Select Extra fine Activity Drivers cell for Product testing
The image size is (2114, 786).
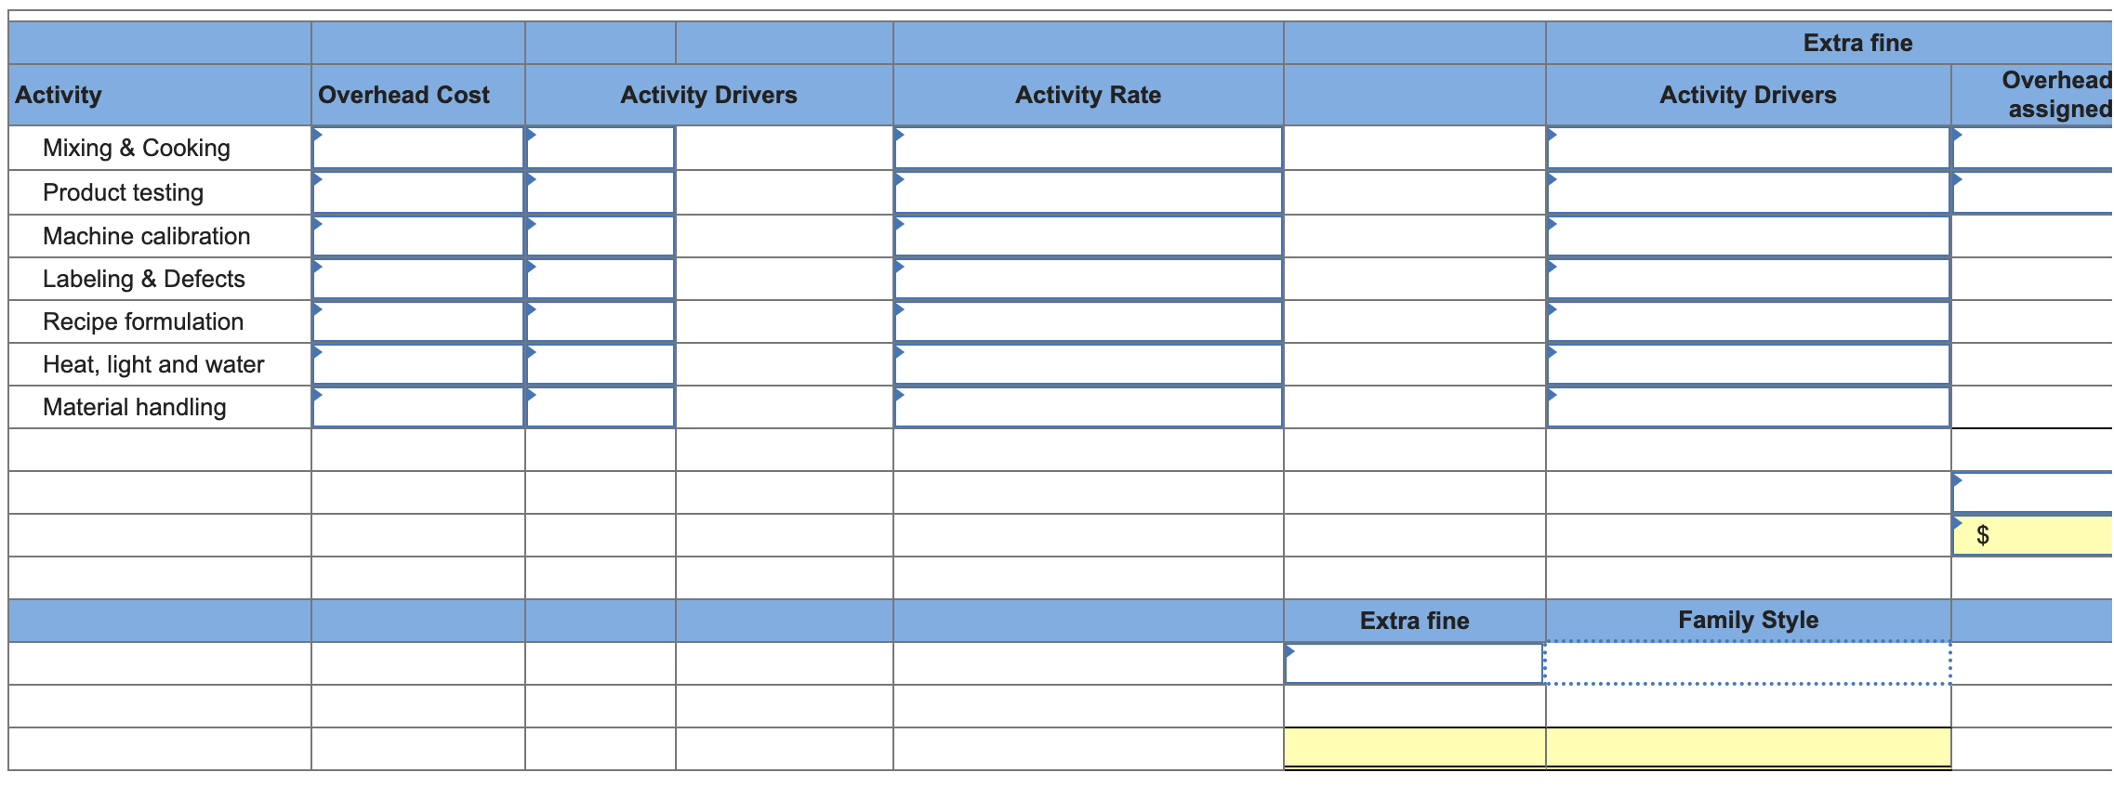pyautogui.click(x=1749, y=192)
